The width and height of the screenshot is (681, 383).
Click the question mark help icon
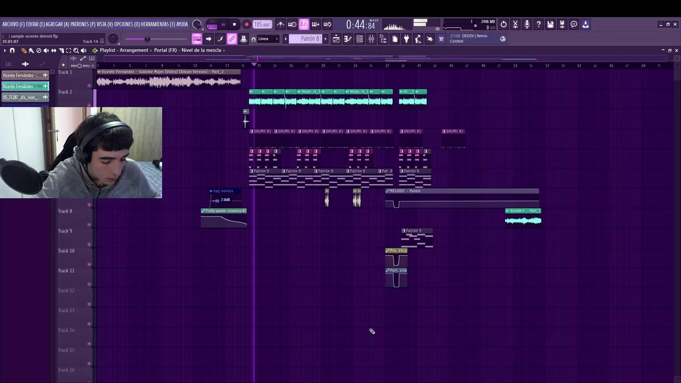(x=538, y=24)
